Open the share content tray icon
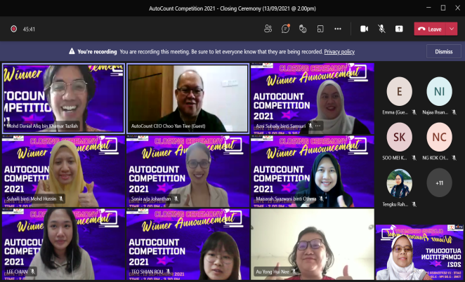 coord(399,29)
